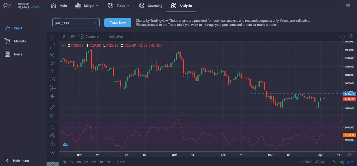This screenshot has width=357, height=166.
Task: Select the text annotation tool
Action: coord(52,71)
